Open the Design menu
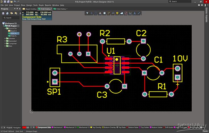 point(29,5)
